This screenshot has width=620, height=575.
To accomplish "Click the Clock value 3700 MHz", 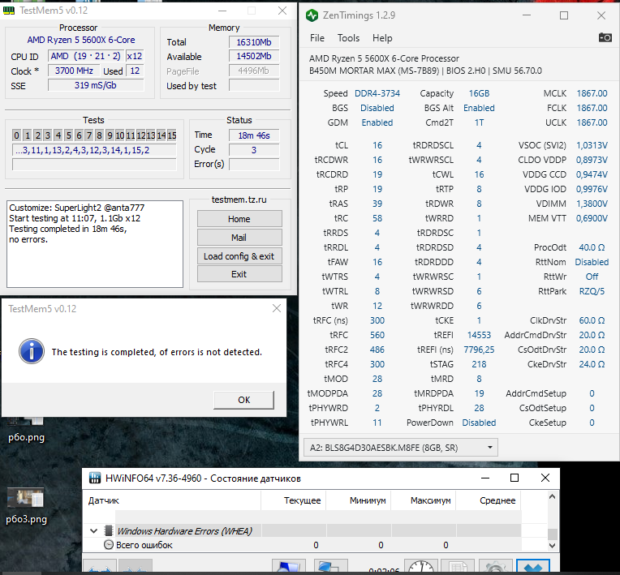I will pyautogui.click(x=74, y=71).
